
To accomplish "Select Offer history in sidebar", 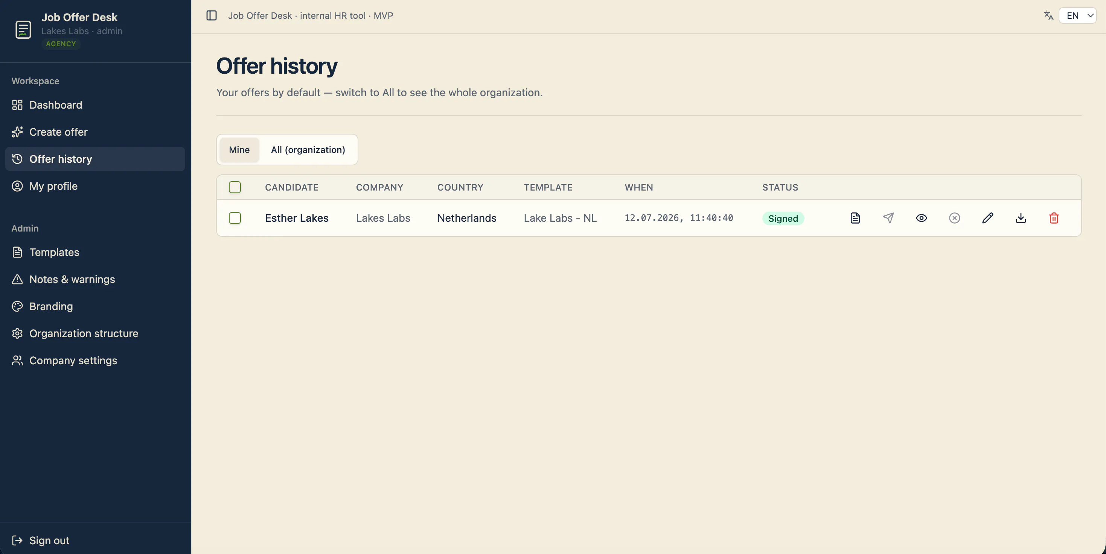I will [95, 159].
